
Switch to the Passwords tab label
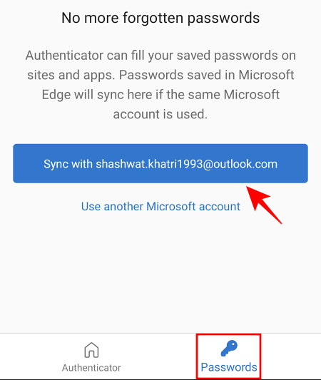(229, 367)
